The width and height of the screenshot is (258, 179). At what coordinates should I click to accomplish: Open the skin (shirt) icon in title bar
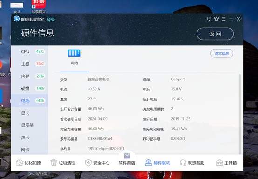tap(217, 19)
